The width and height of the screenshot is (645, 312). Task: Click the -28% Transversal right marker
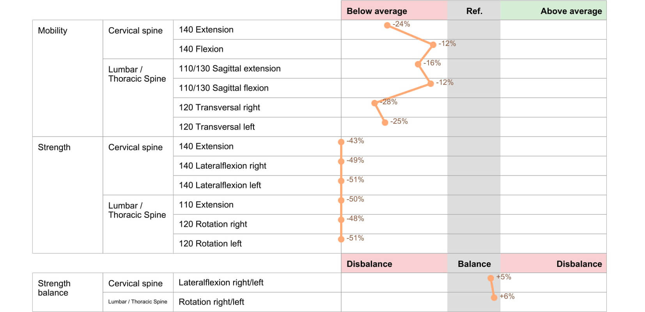[375, 103]
